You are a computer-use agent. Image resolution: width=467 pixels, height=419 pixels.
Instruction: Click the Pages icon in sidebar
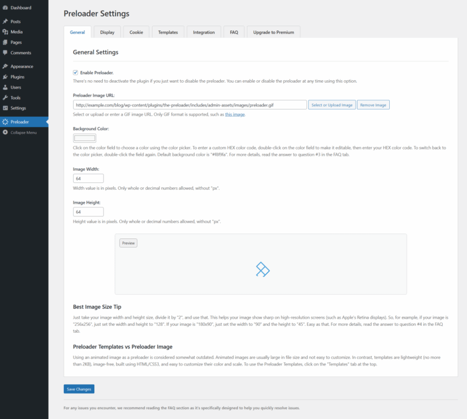(5, 43)
